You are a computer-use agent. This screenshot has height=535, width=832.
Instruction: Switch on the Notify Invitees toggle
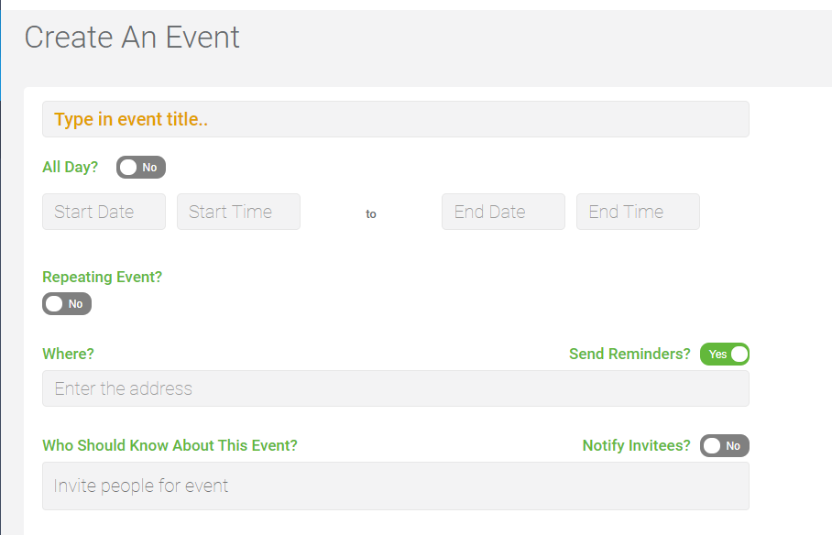pyautogui.click(x=725, y=446)
